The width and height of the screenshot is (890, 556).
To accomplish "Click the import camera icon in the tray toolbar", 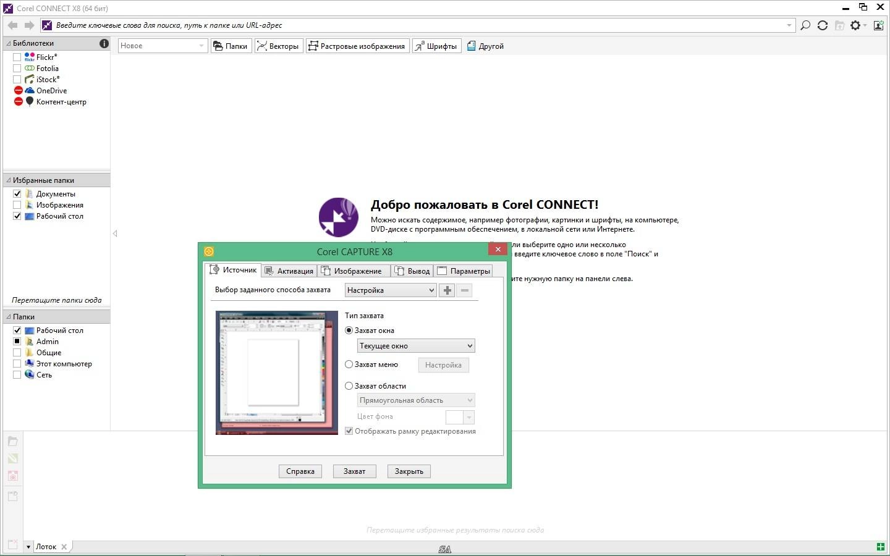I will click(12, 476).
